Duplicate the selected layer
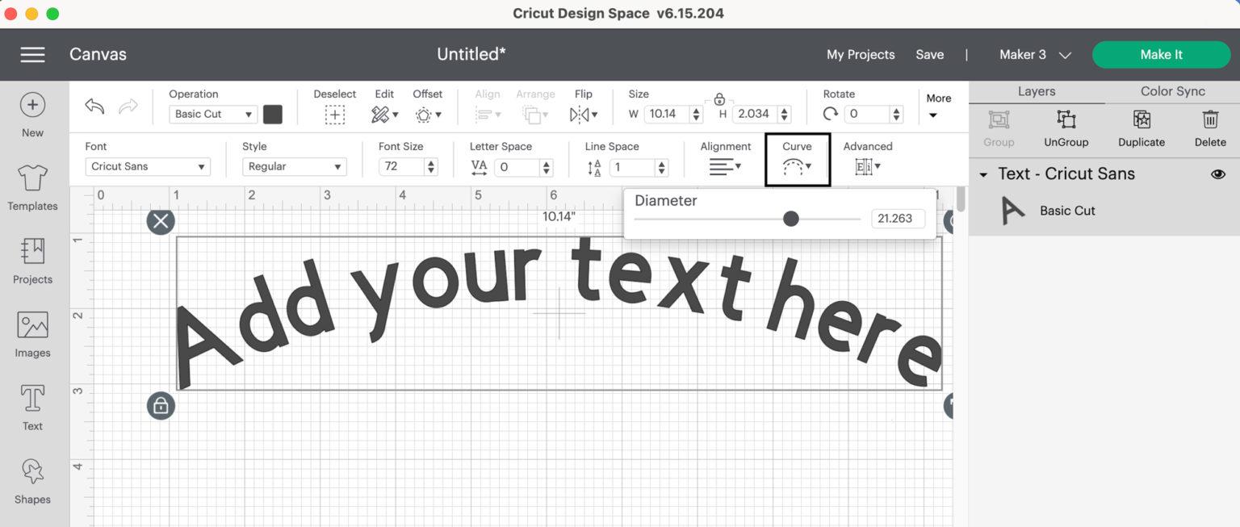1240x527 pixels. 1141,128
